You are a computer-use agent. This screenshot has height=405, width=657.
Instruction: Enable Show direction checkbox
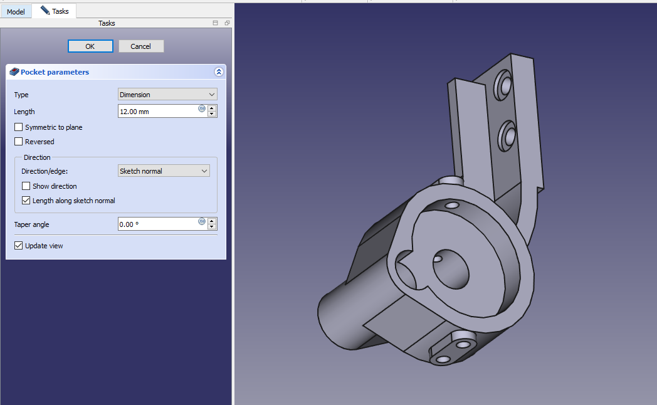point(26,186)
